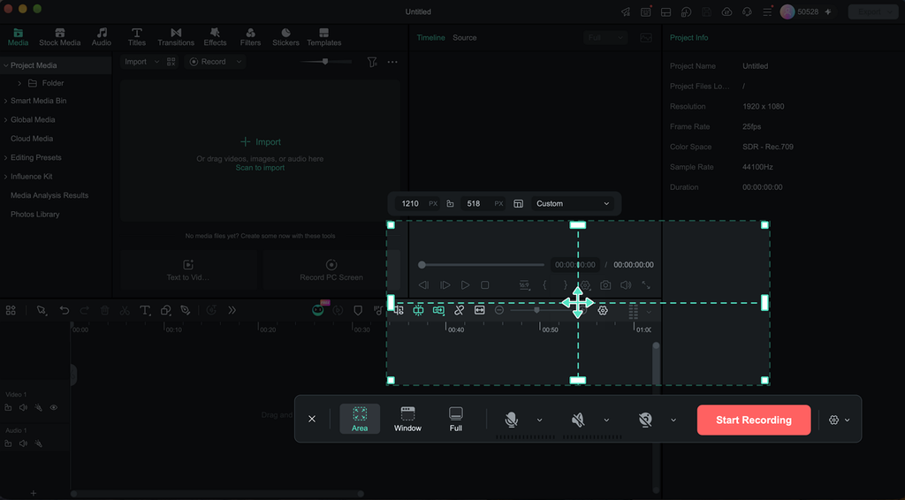Toggle the microphone in recorder bar
The image size is (905, 500).
click(x=511, y=420)
